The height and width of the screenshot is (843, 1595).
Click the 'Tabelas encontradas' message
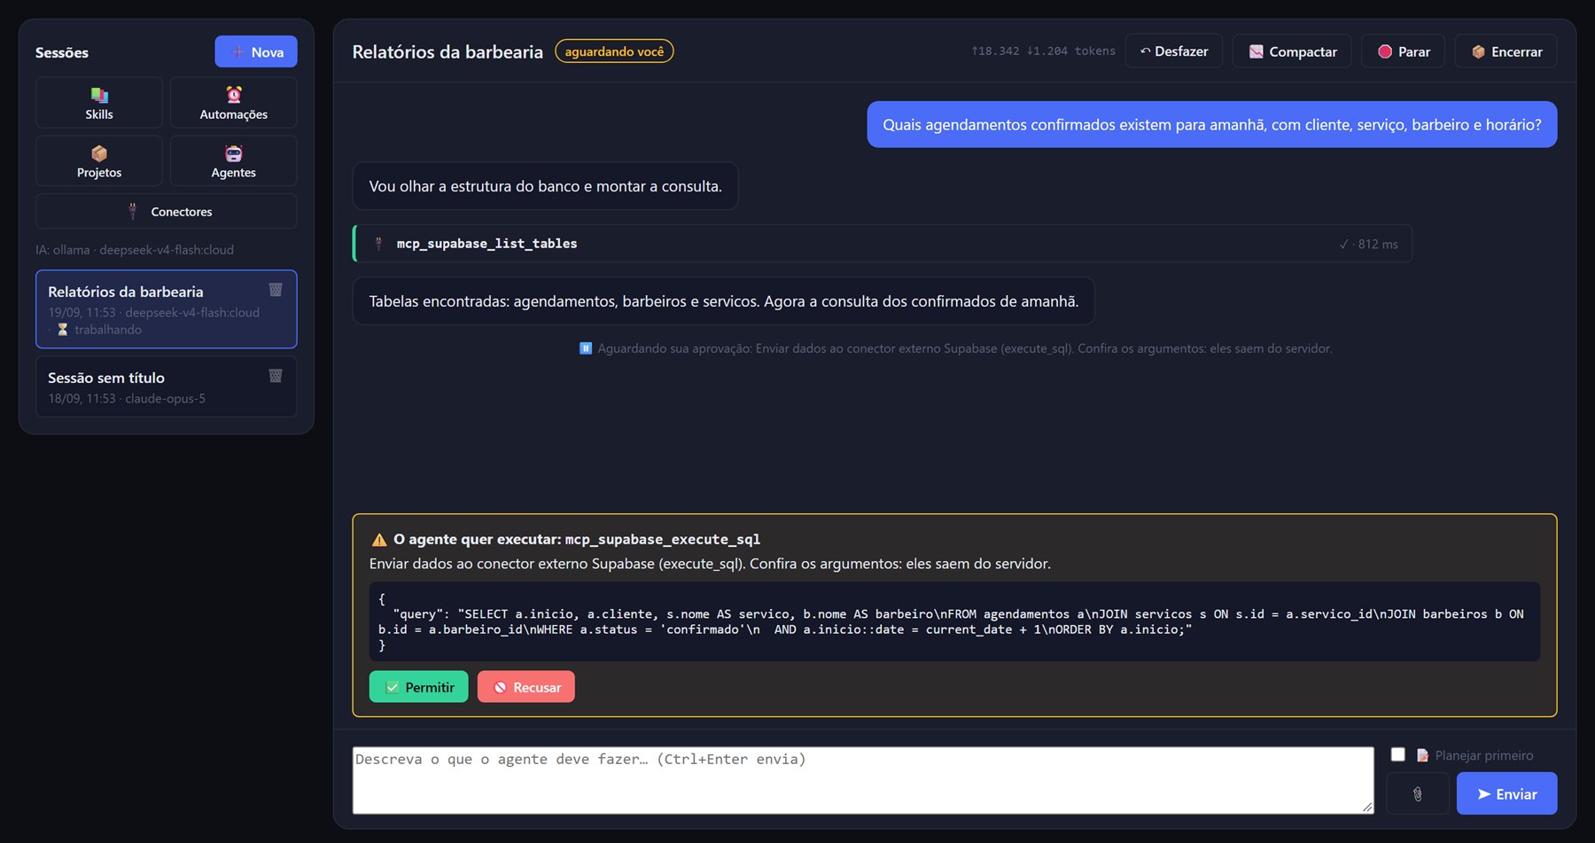(723, 301)
